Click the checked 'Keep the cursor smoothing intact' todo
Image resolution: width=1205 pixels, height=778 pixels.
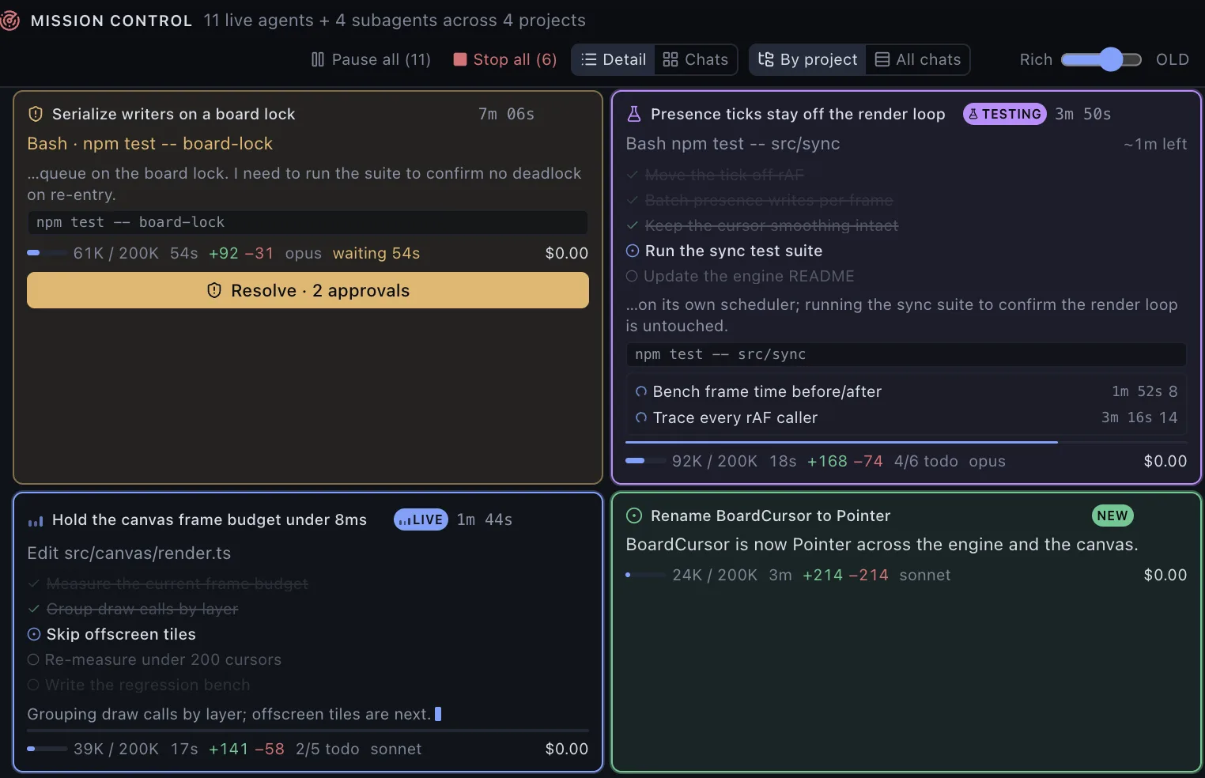[762, 225]
